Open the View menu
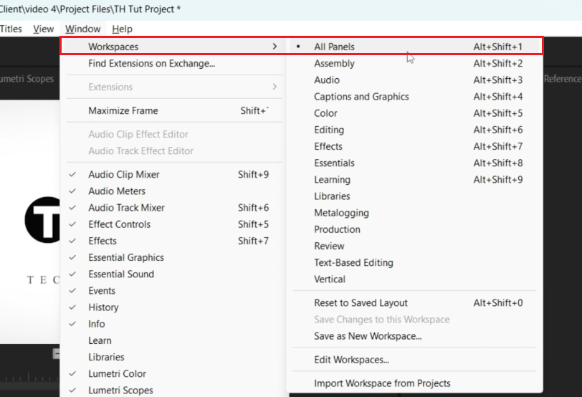582x397 pixels. click(x=44, y=29)
